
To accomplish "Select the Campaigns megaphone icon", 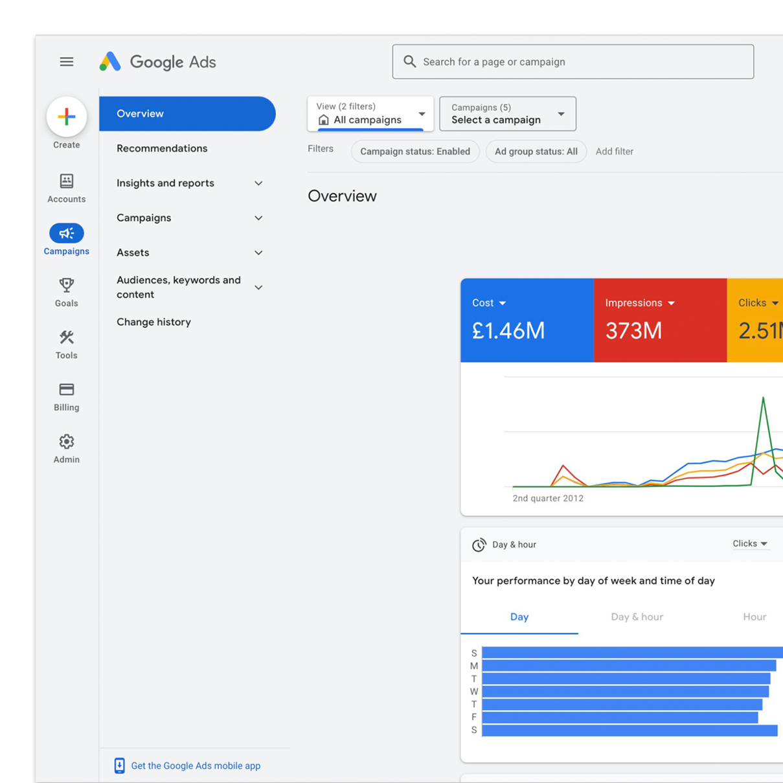I will point(67,233).
